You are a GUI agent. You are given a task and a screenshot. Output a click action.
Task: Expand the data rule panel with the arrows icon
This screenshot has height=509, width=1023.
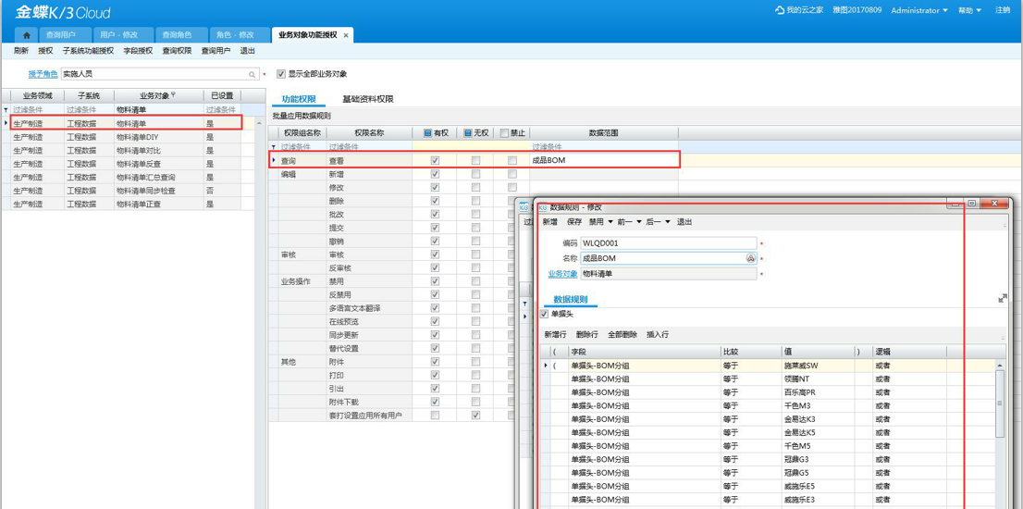point(1003,298)
